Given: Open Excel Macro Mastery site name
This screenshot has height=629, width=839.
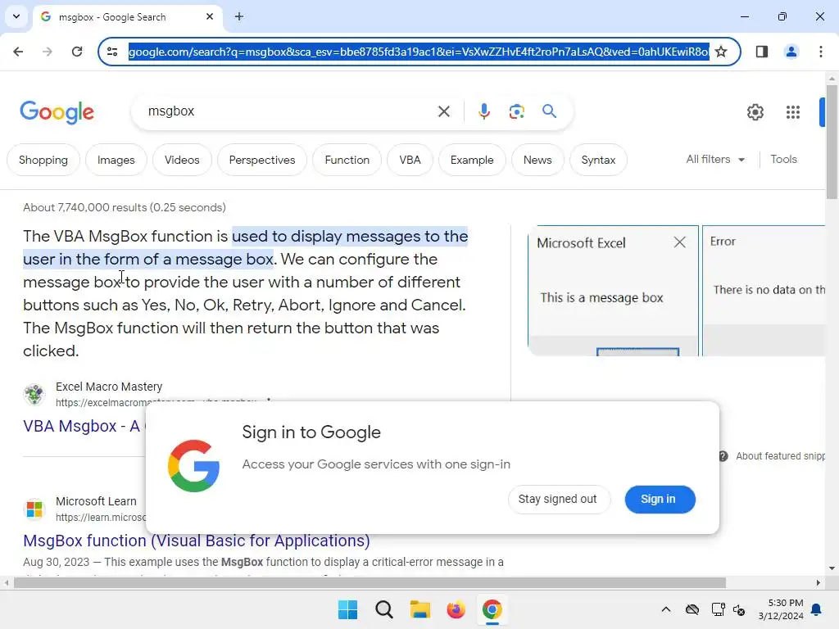Looking at the screenshot, I should pos(109,387).
